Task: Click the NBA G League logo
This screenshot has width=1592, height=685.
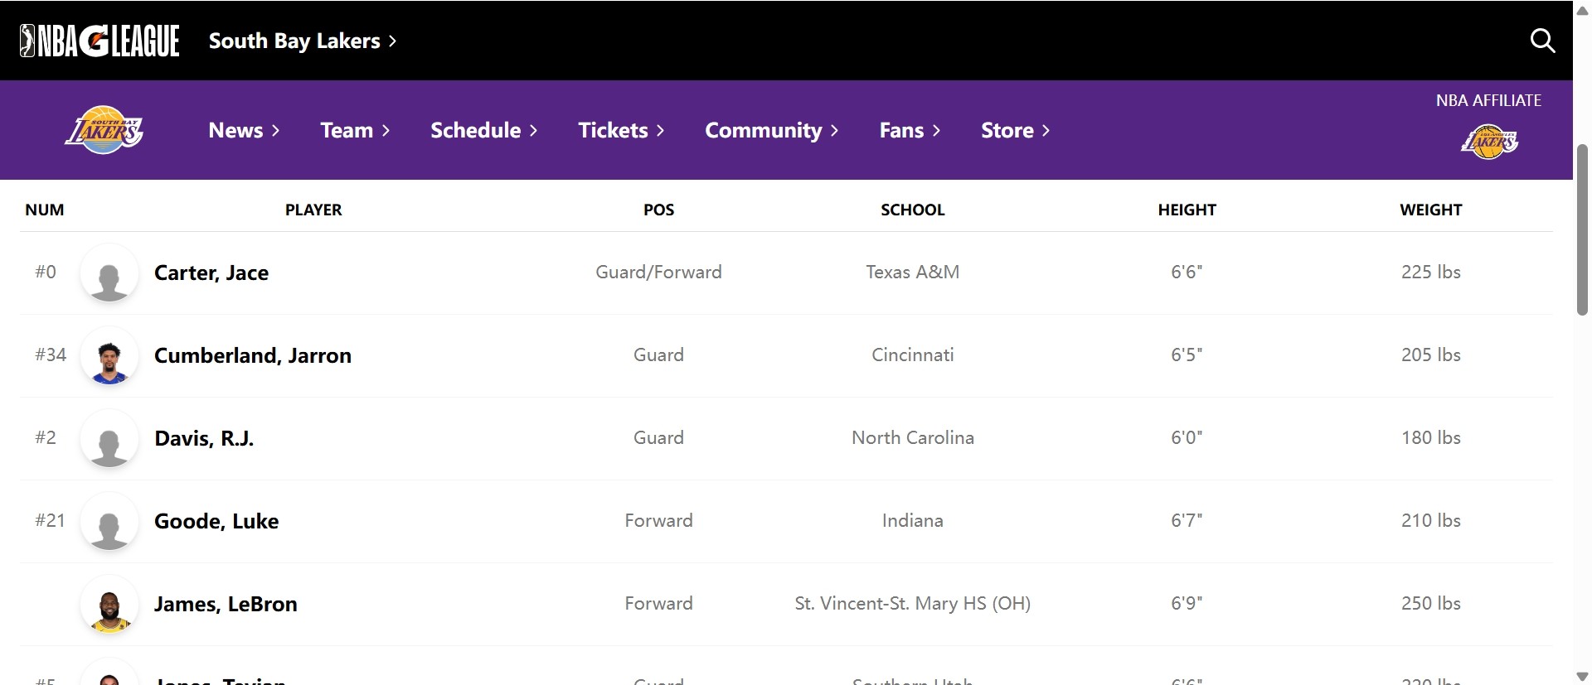Action: tap(99, 41)
